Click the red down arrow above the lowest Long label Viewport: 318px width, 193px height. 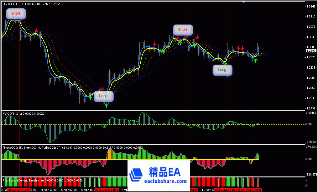102,89
